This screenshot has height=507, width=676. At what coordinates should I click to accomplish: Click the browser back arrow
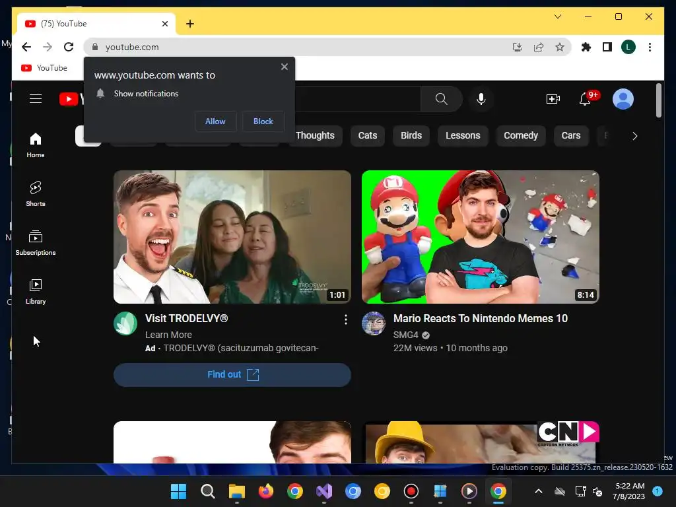[x=26, y=47]
